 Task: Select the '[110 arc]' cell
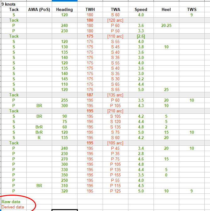click(x=116, y=36)
